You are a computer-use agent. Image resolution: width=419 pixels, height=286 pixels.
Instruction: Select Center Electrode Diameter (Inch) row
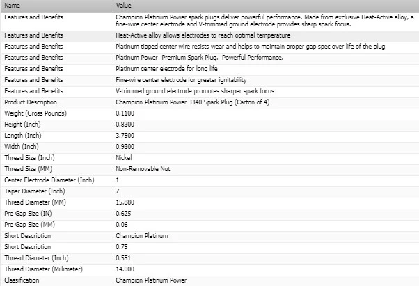coord(209,180)
